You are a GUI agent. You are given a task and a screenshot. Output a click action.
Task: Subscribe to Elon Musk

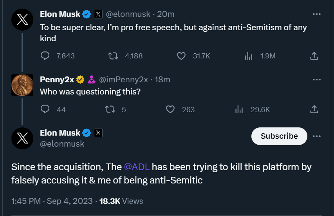(279, 136)
